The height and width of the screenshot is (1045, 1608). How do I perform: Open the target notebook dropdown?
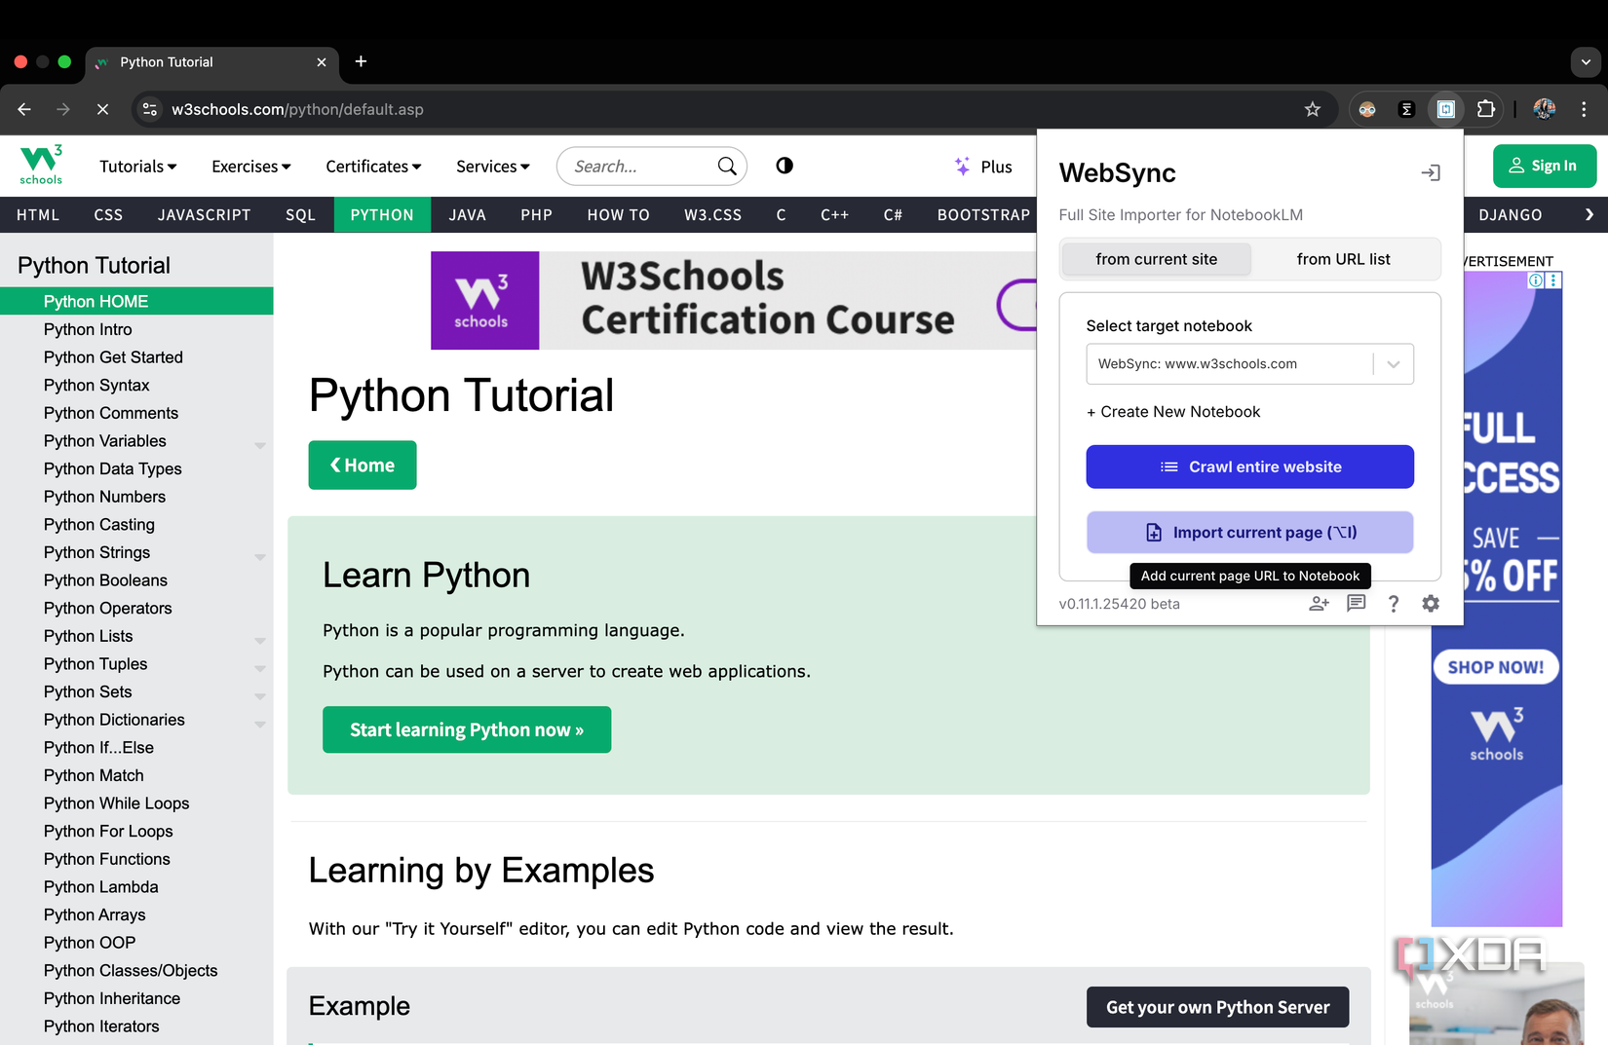tap(1393, 363)
